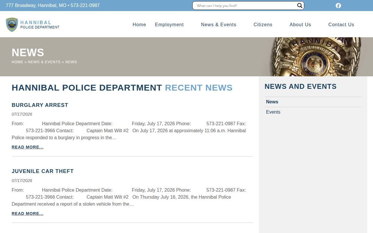The image size is (373, 233).
Task: Read more about the Juvenile Car Theft
Action: point(27,214)
